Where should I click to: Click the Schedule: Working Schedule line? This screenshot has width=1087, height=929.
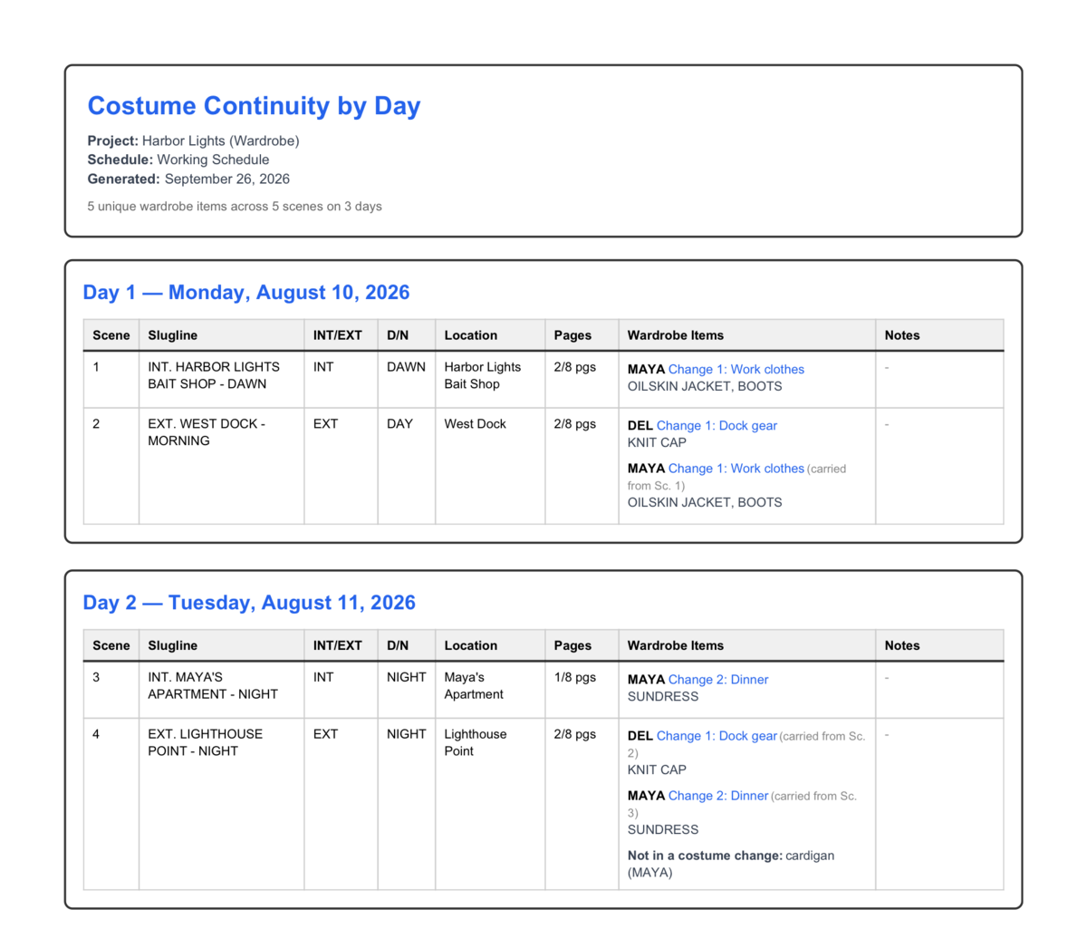tap(178, 160)
